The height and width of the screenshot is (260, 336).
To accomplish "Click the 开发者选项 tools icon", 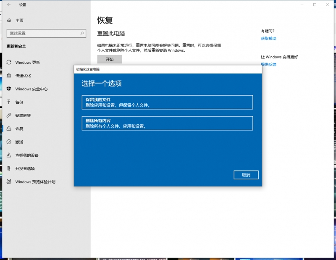I will (9, 168).
